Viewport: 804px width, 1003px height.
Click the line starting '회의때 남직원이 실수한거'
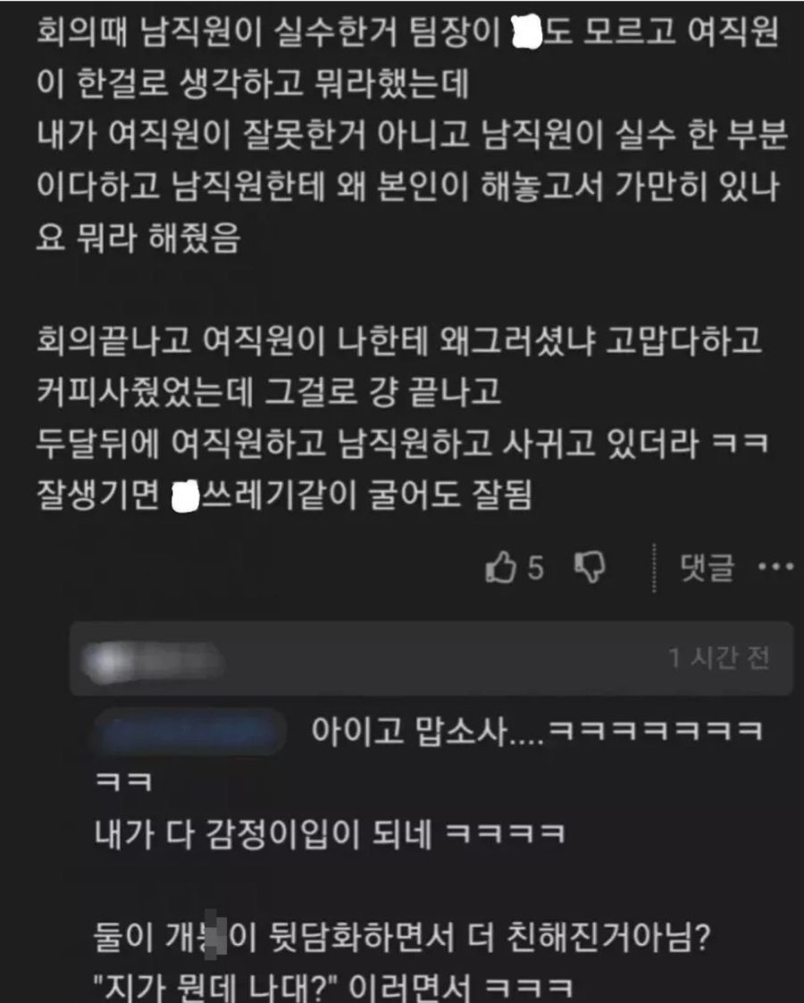coord(408,31)
